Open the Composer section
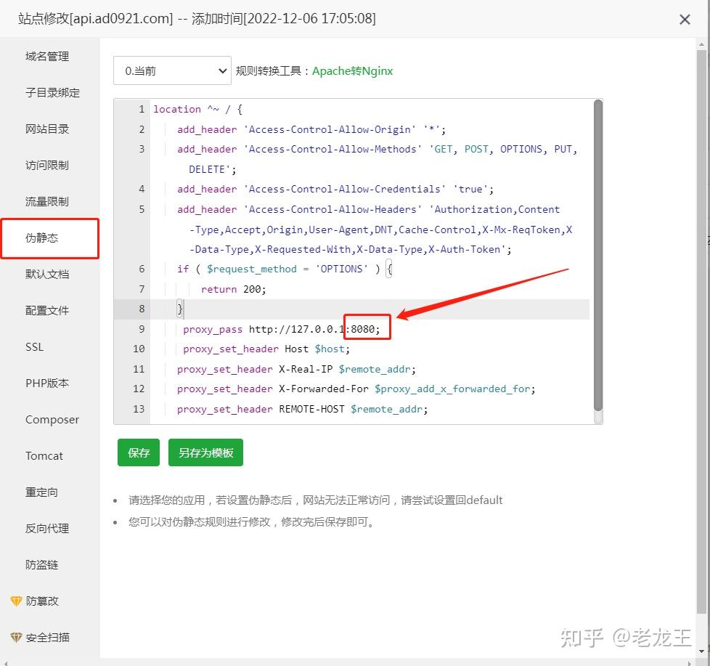 pyautogui.click(x=52, y=419)
